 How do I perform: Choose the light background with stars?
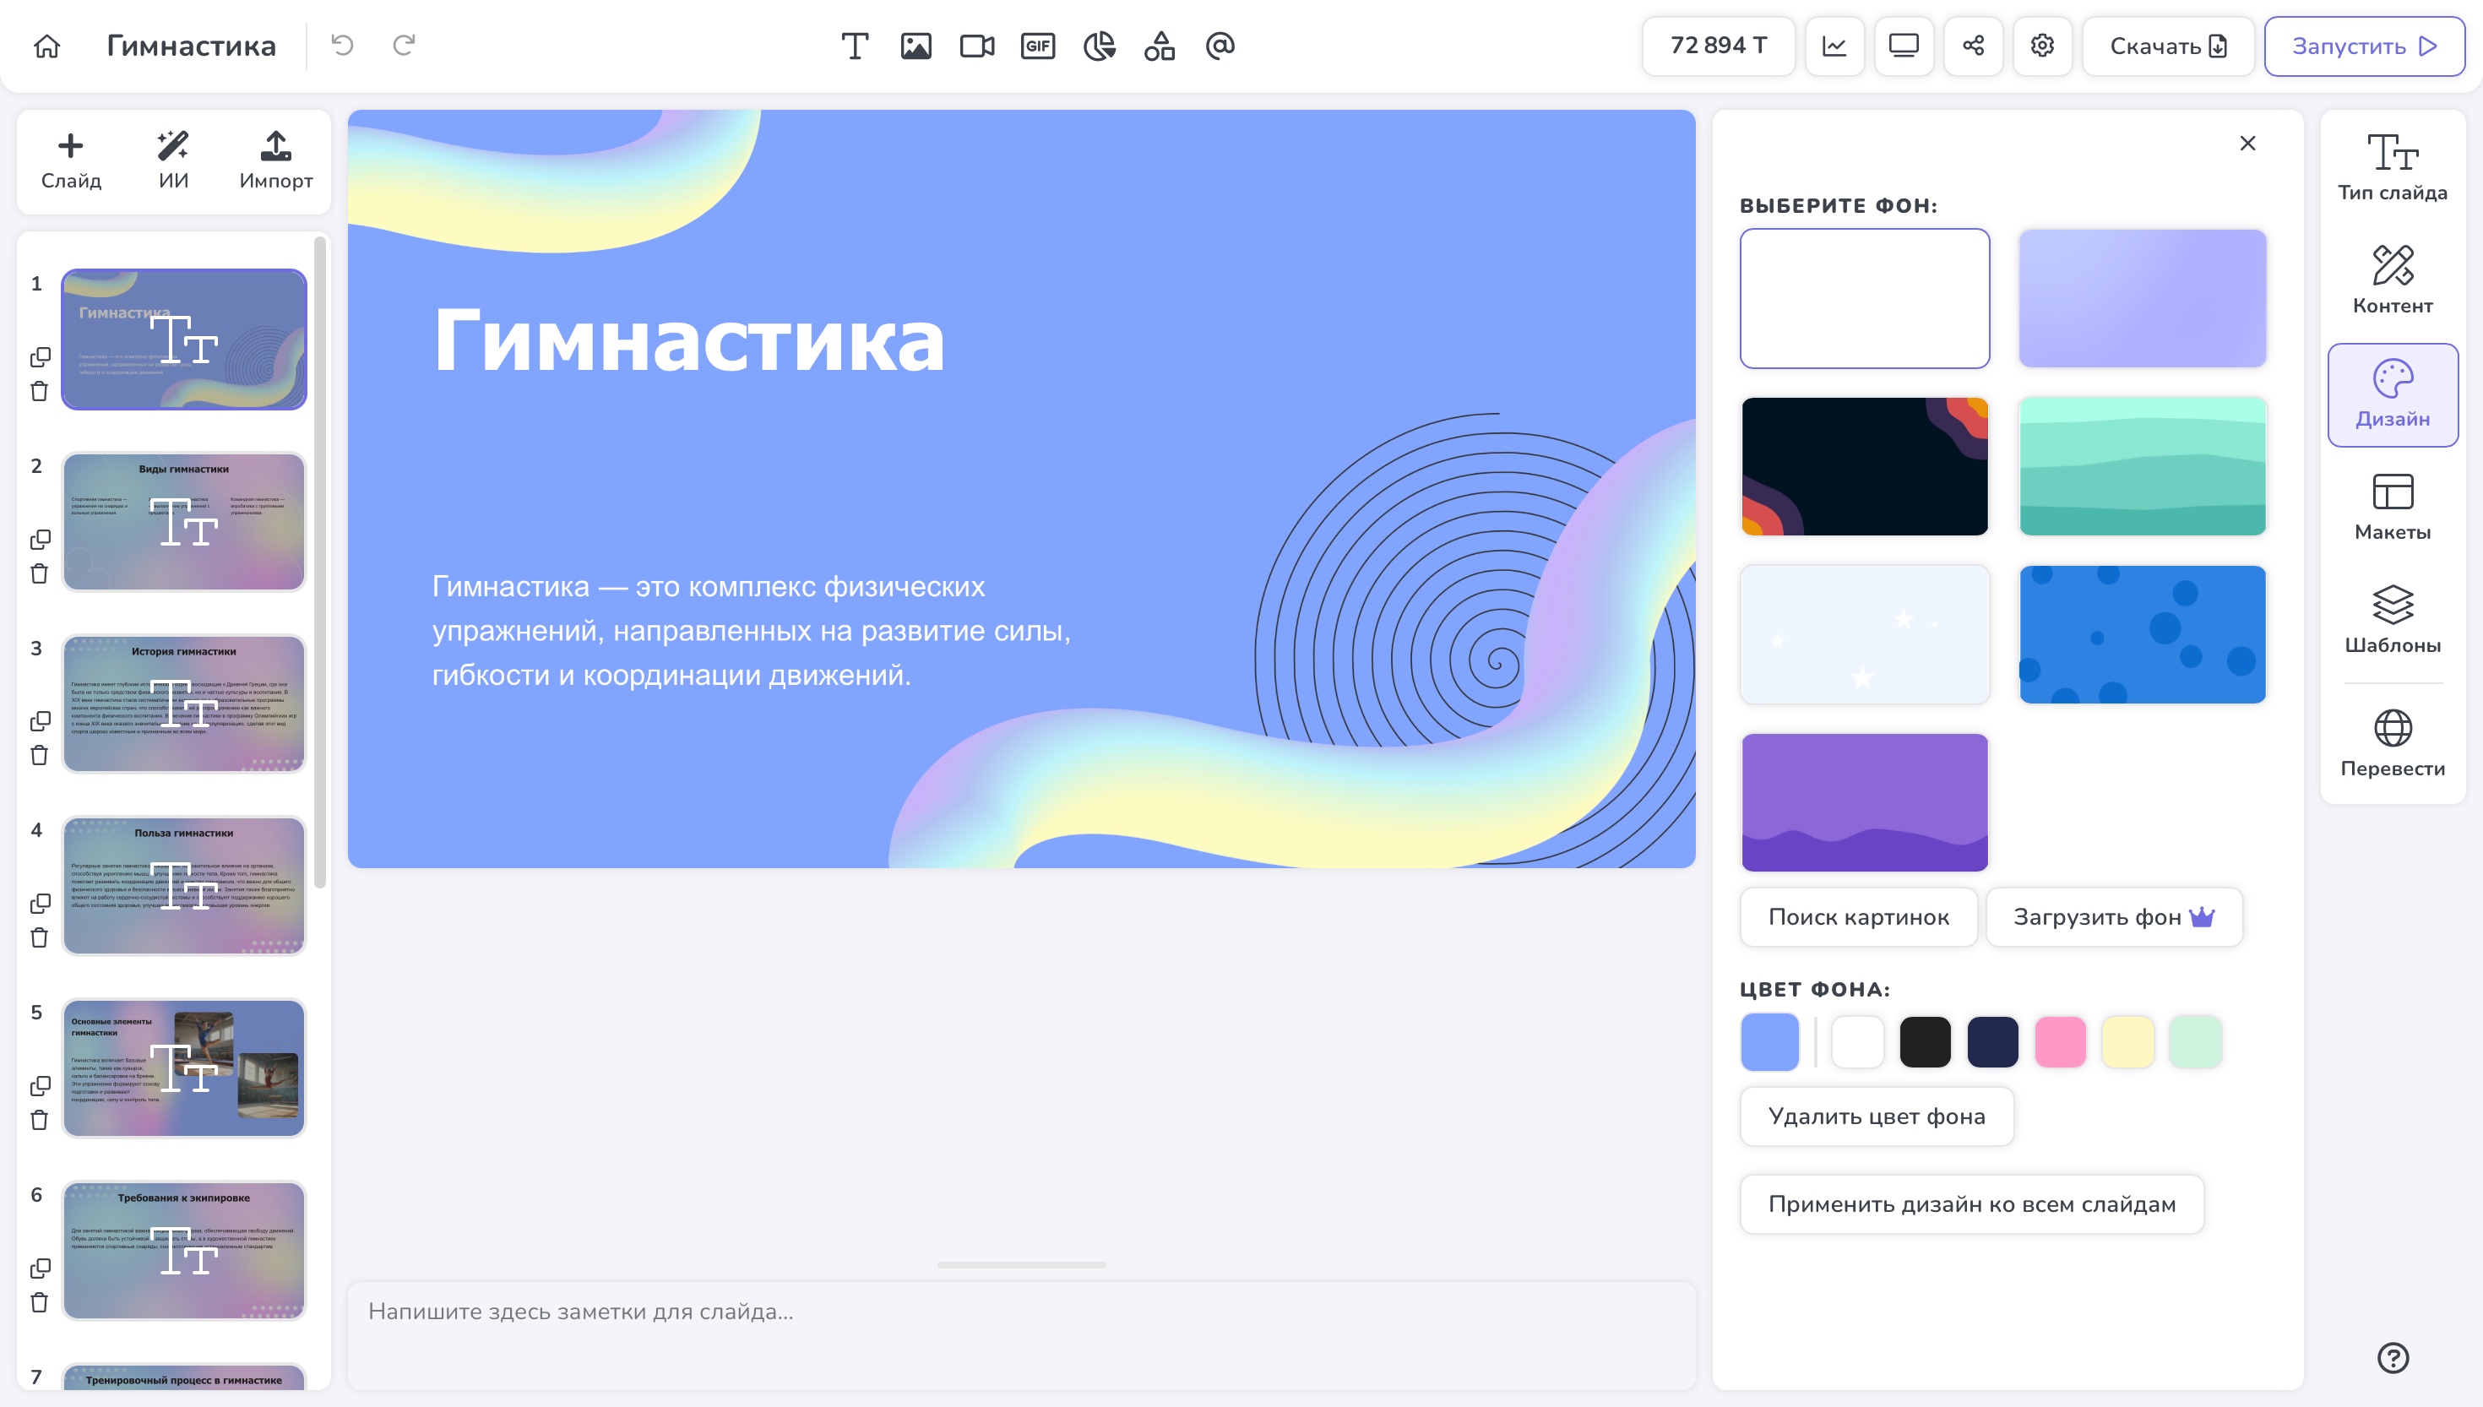1865,635
